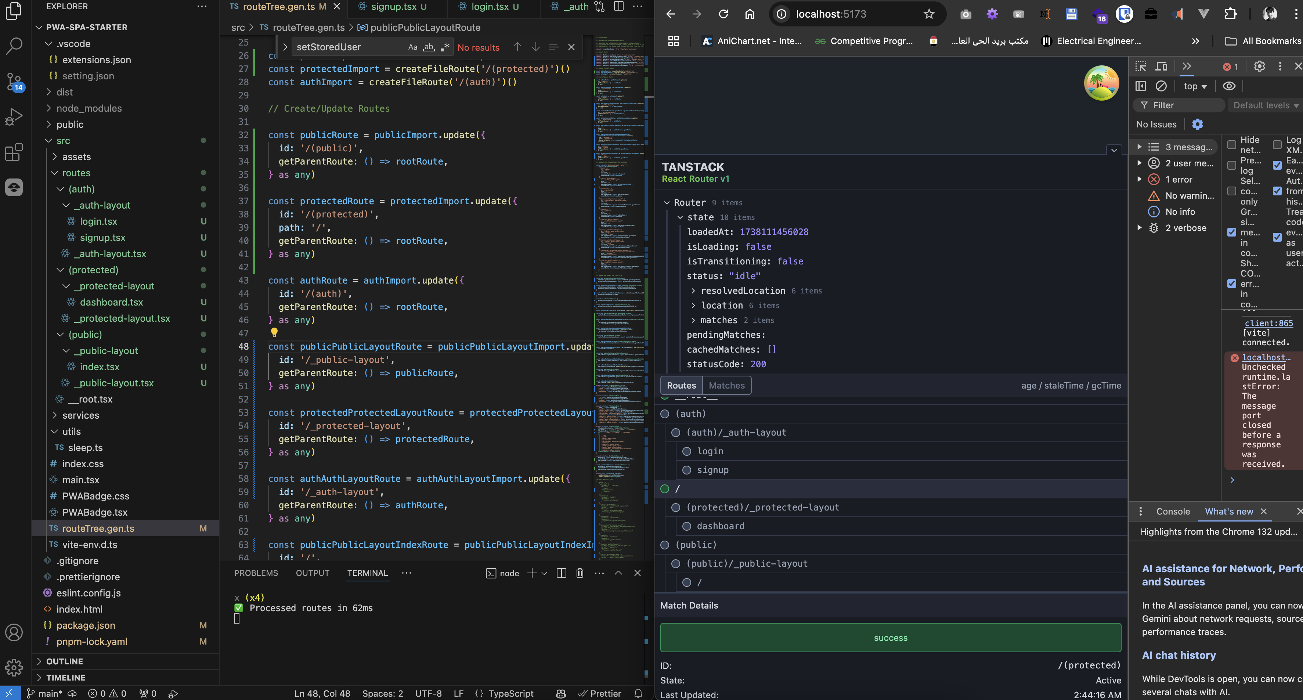Viewport: 1303px width, 700px height.
Task: Go to browser home page
Action: [x=750, y=14]
